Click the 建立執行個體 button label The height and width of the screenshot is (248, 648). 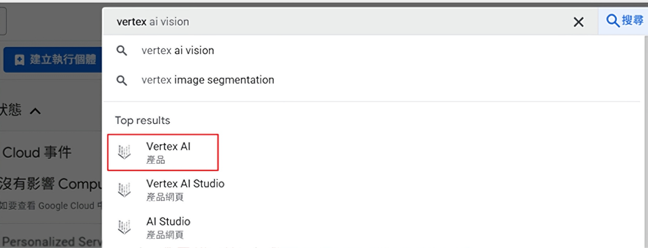coord(62,60)
